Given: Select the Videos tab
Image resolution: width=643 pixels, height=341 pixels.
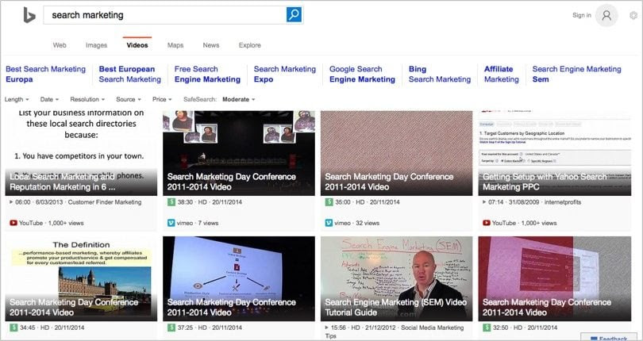Looking at the screenshot, I should point(137,45).
